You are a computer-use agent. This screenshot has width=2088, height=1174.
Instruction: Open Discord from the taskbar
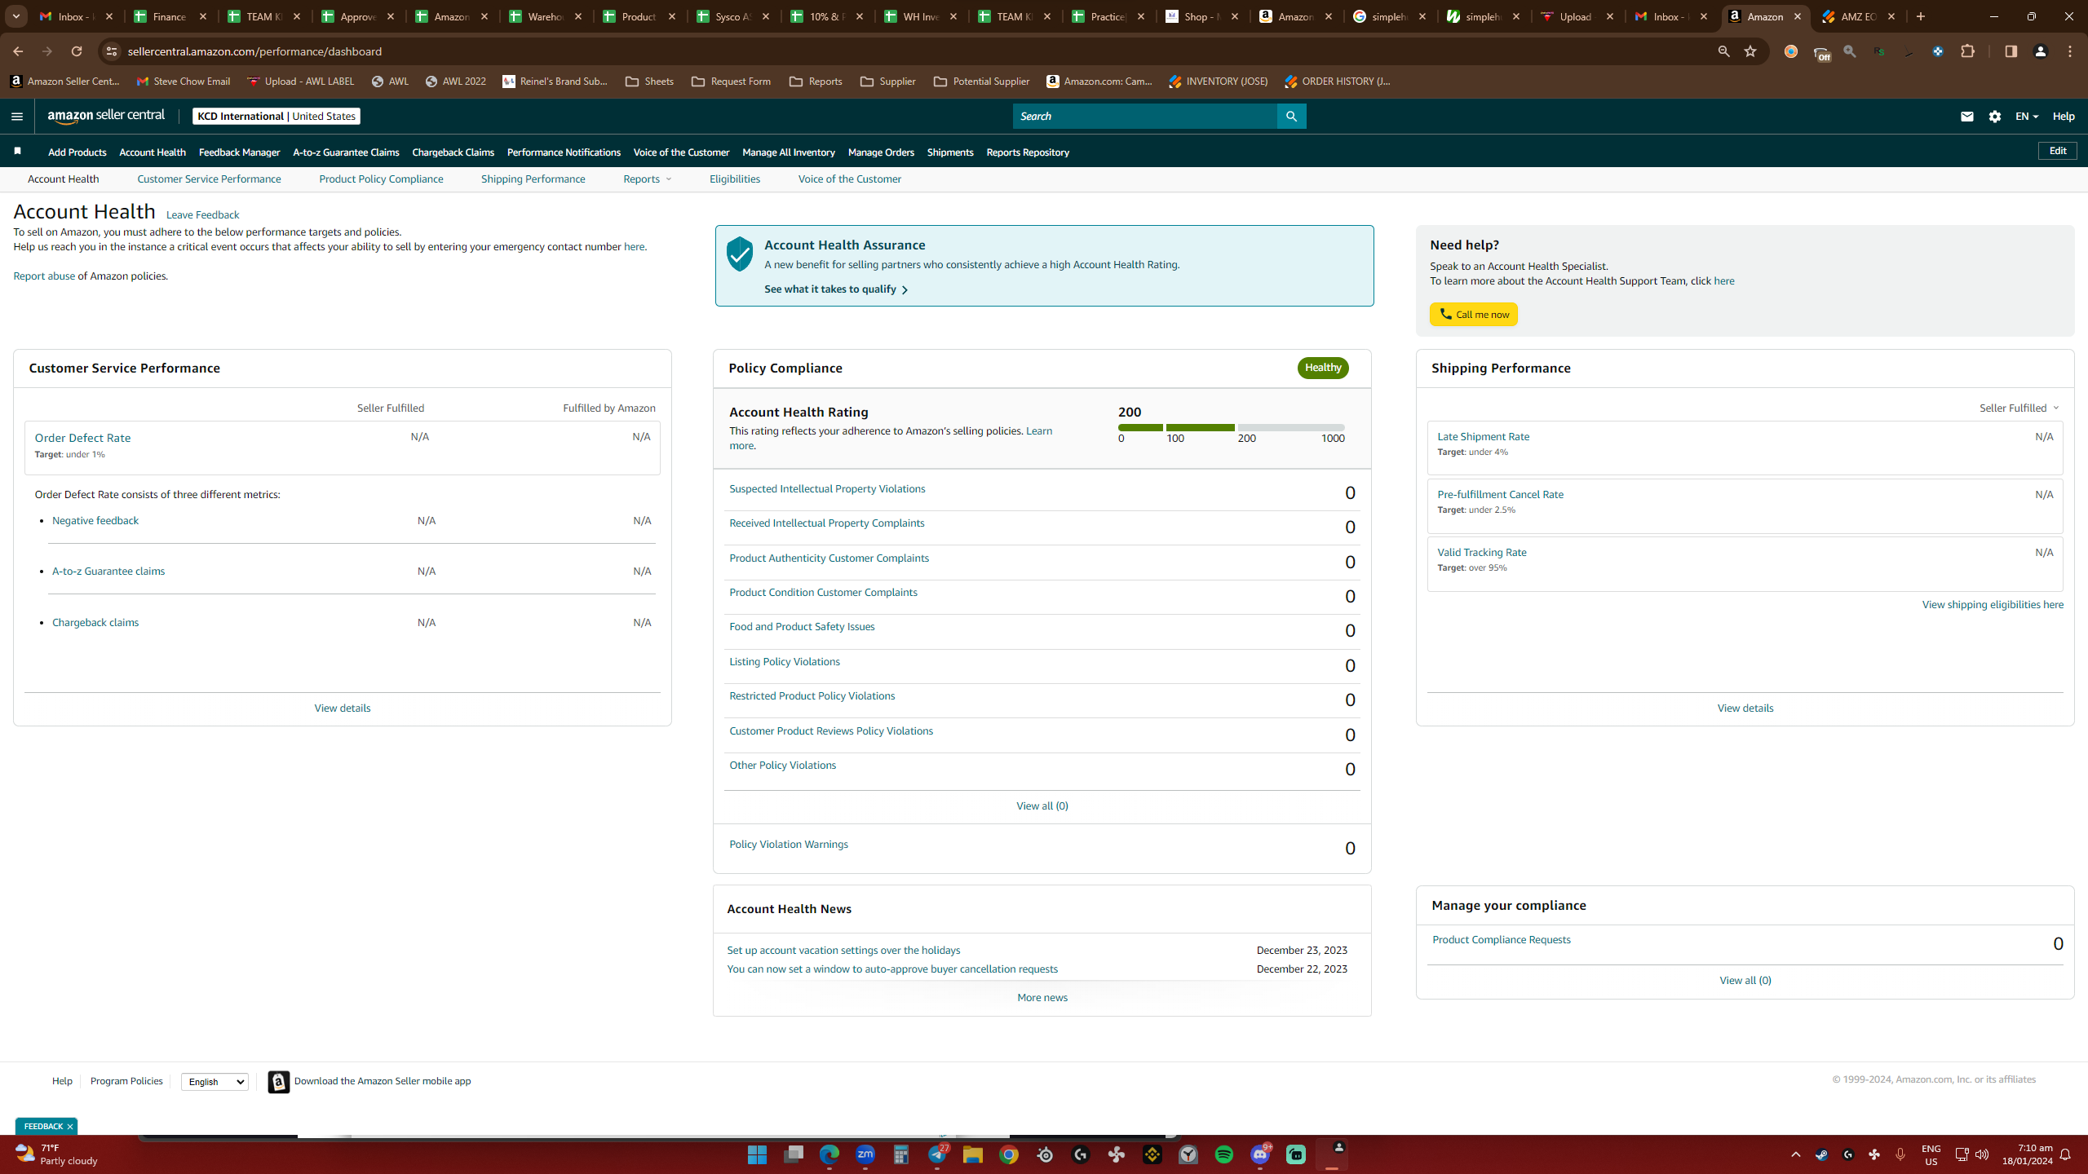[1260, 1154]
